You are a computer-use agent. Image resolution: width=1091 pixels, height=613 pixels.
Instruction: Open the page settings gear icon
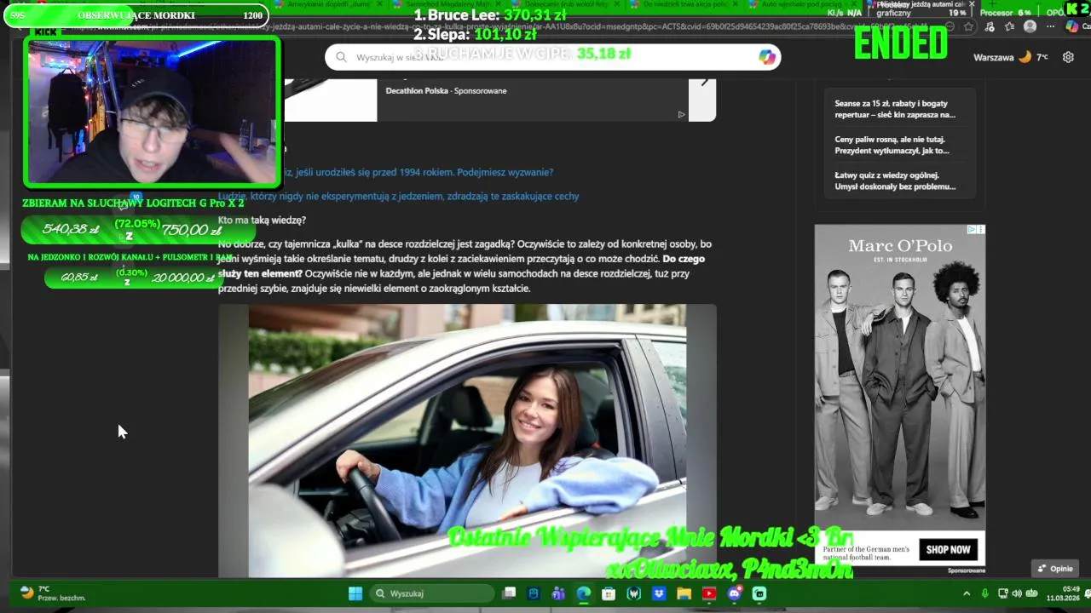pyautogui.click(x=1068, y=57)
